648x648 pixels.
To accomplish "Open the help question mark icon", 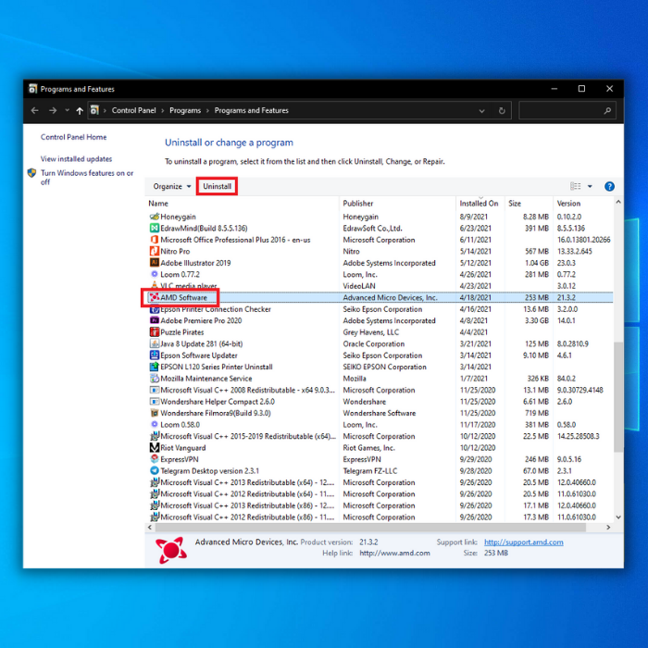I will [x=609, y=186].
